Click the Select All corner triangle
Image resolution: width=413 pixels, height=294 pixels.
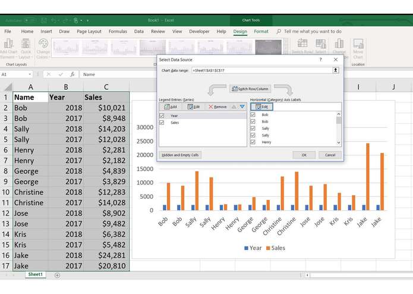(8, 87)
